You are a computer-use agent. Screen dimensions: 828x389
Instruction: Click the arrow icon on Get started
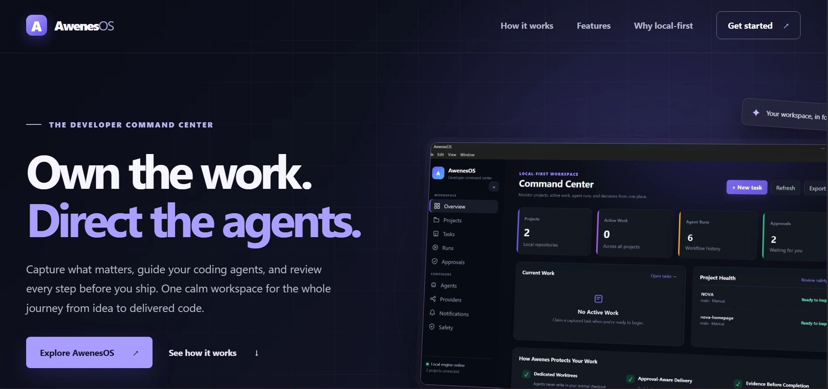(786, 26)
